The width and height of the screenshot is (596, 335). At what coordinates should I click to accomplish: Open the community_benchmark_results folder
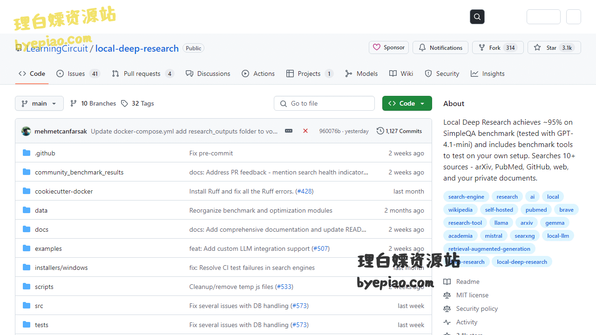pyautogui.click(x=79, y=172)
